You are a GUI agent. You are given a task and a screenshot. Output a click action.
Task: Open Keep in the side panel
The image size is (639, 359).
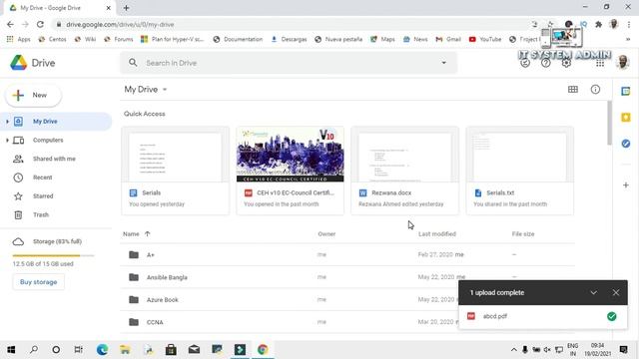[x=626, y=118]
